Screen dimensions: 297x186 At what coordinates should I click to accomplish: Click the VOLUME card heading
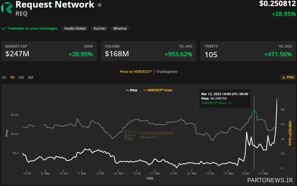coord(112,46)
